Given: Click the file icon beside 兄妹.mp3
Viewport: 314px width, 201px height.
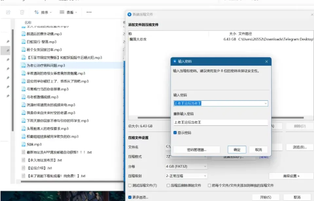Looking at the screenshot, I should 24,144.
